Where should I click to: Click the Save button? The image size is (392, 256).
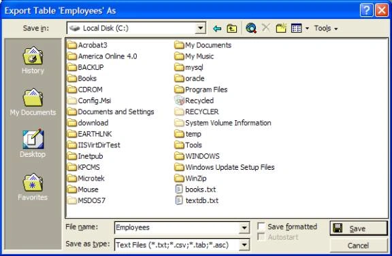(x=359, y=228)
